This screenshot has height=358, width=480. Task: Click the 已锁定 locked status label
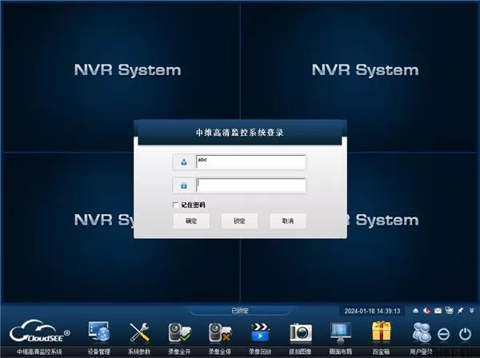point(240,311)
